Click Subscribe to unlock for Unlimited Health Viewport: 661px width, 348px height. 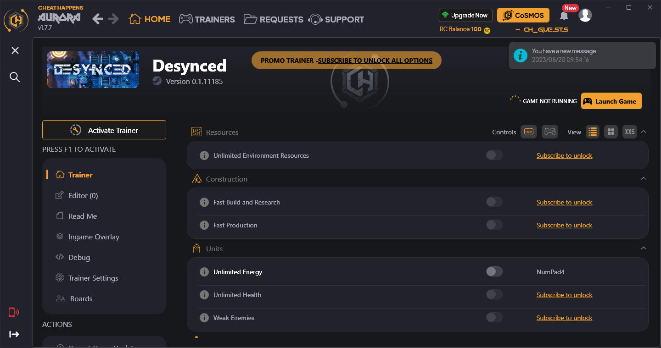(564, 295)
